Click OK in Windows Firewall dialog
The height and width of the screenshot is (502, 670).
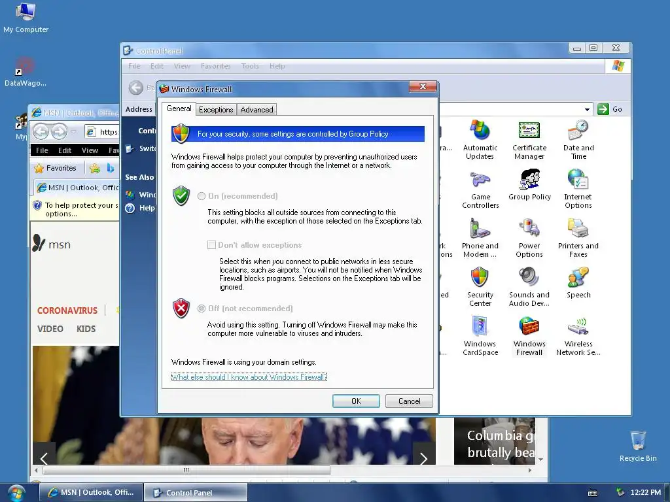pyautogui.click(x=356, y=401)
